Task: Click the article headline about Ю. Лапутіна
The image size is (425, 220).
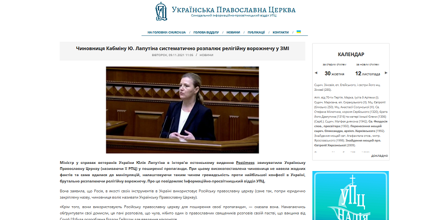Action: tap(182, 48)
